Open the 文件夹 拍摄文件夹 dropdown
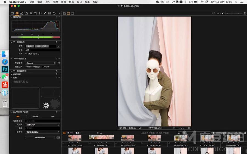 pyautogui.click(x=43, y=125)
